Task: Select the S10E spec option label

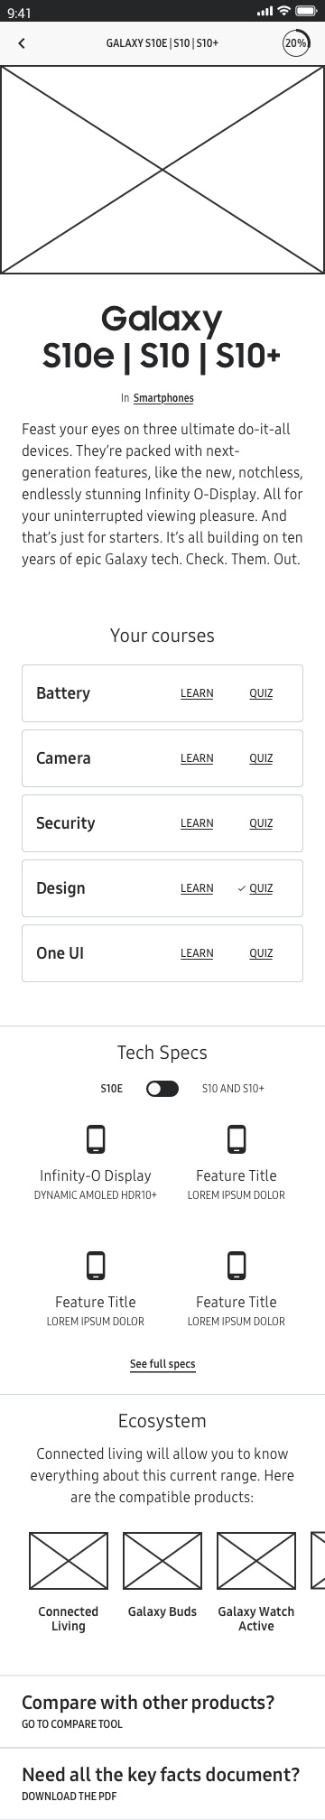Action: point(112,1089)
